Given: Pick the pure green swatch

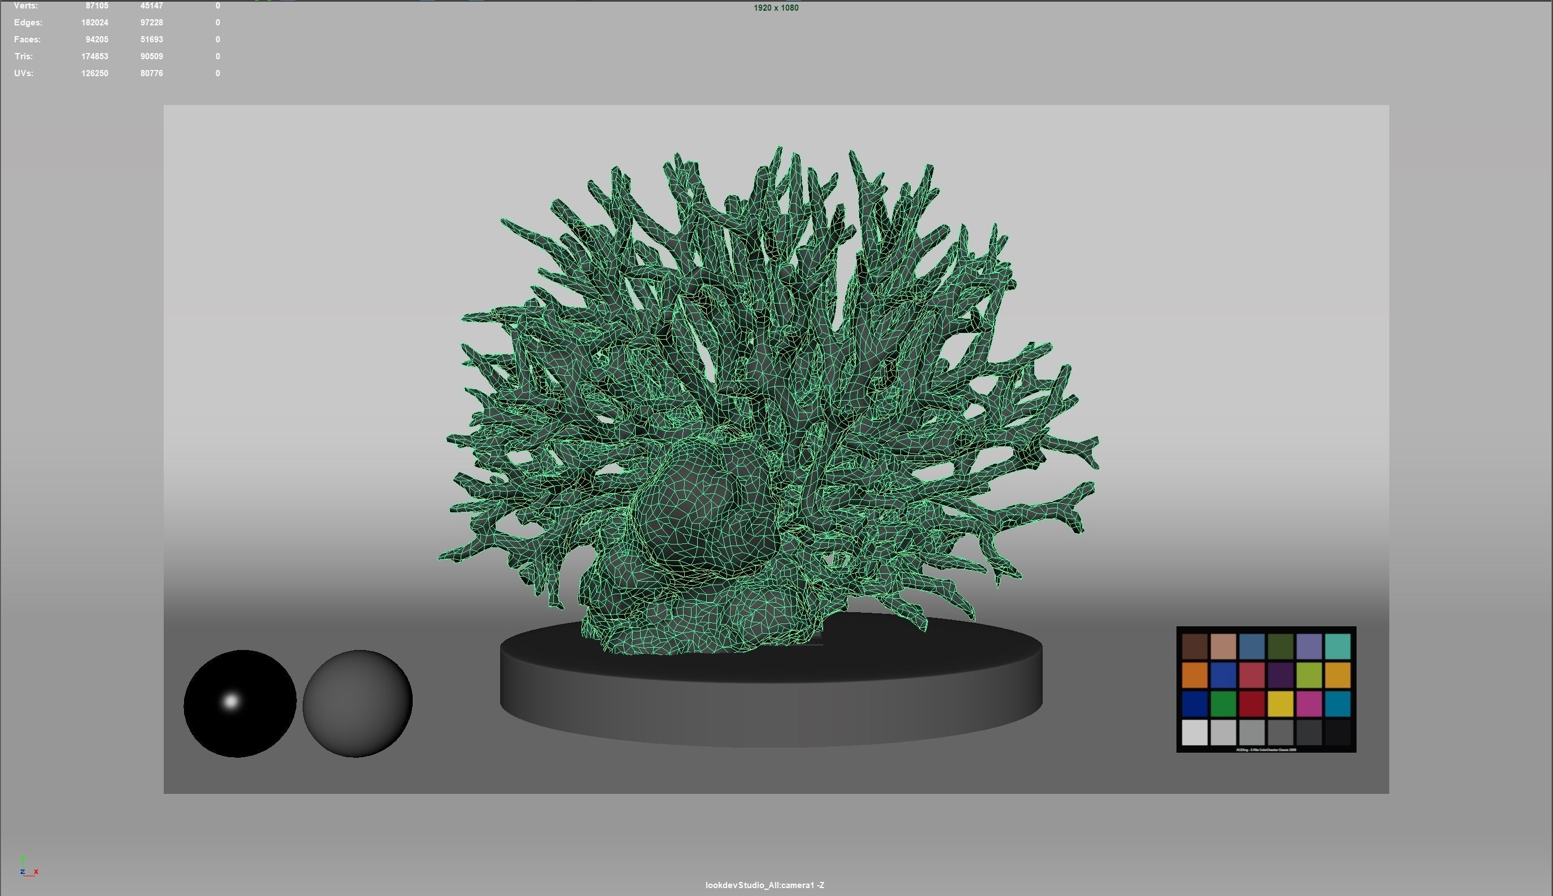Looking at the screenshot, I should tap(1223, 704).
